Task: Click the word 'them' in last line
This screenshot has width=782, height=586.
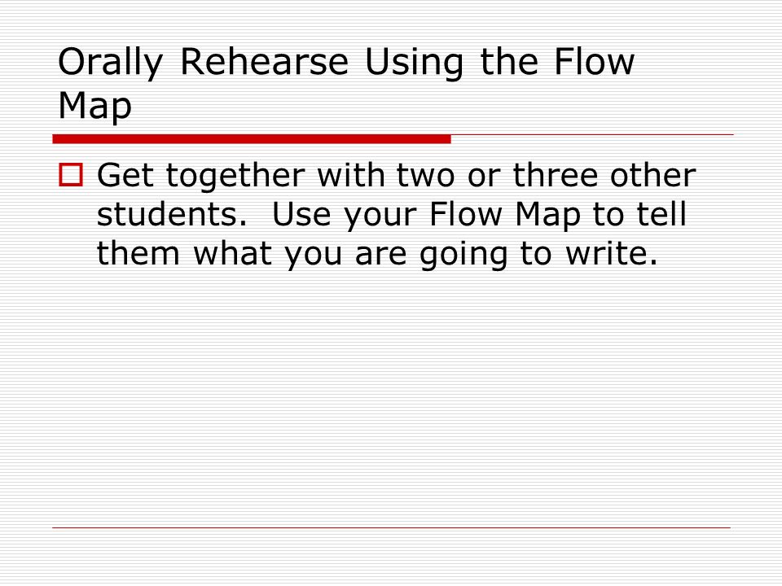Action: pos(138,253)
